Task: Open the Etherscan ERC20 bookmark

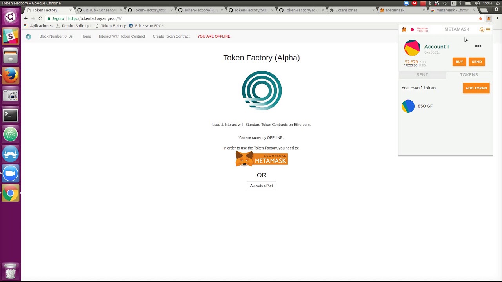Action: [x=146, y=26]
